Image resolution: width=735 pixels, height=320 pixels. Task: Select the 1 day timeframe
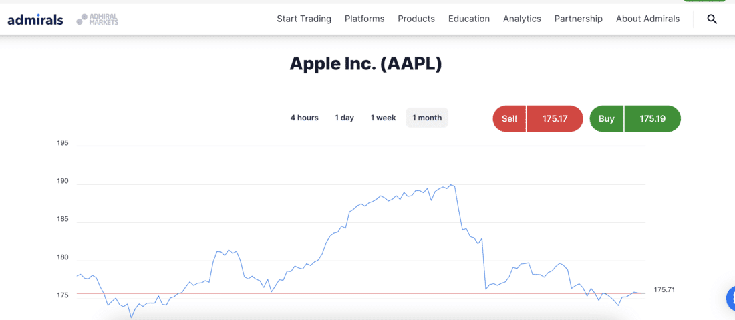[x=344, y=118]
